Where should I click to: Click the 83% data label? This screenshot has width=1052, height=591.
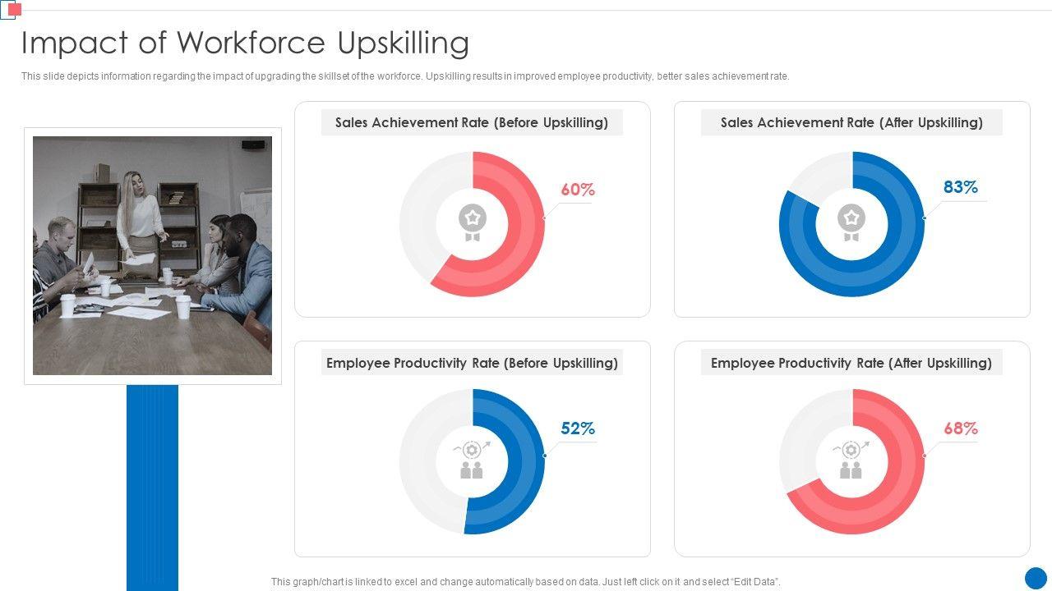pyautogui.click(x=960, y=187)
